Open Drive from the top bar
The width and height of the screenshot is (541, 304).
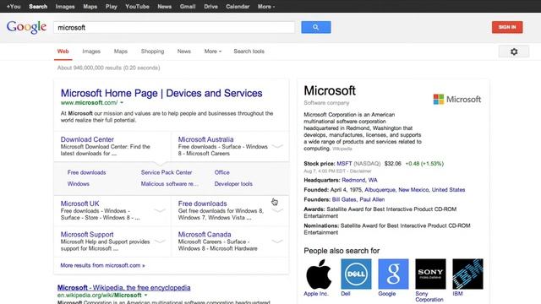point(210,7)
